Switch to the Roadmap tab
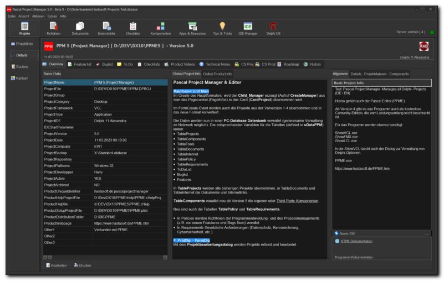444x281 pixels. tap(288, 65)
